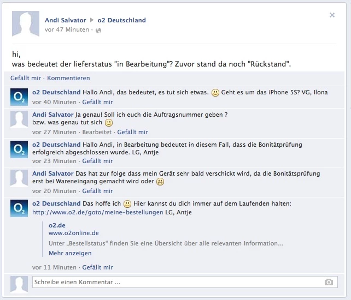Like Ilona's comment from 40 minutes ago
Viewport: 351px width, 300px height.
98,102
